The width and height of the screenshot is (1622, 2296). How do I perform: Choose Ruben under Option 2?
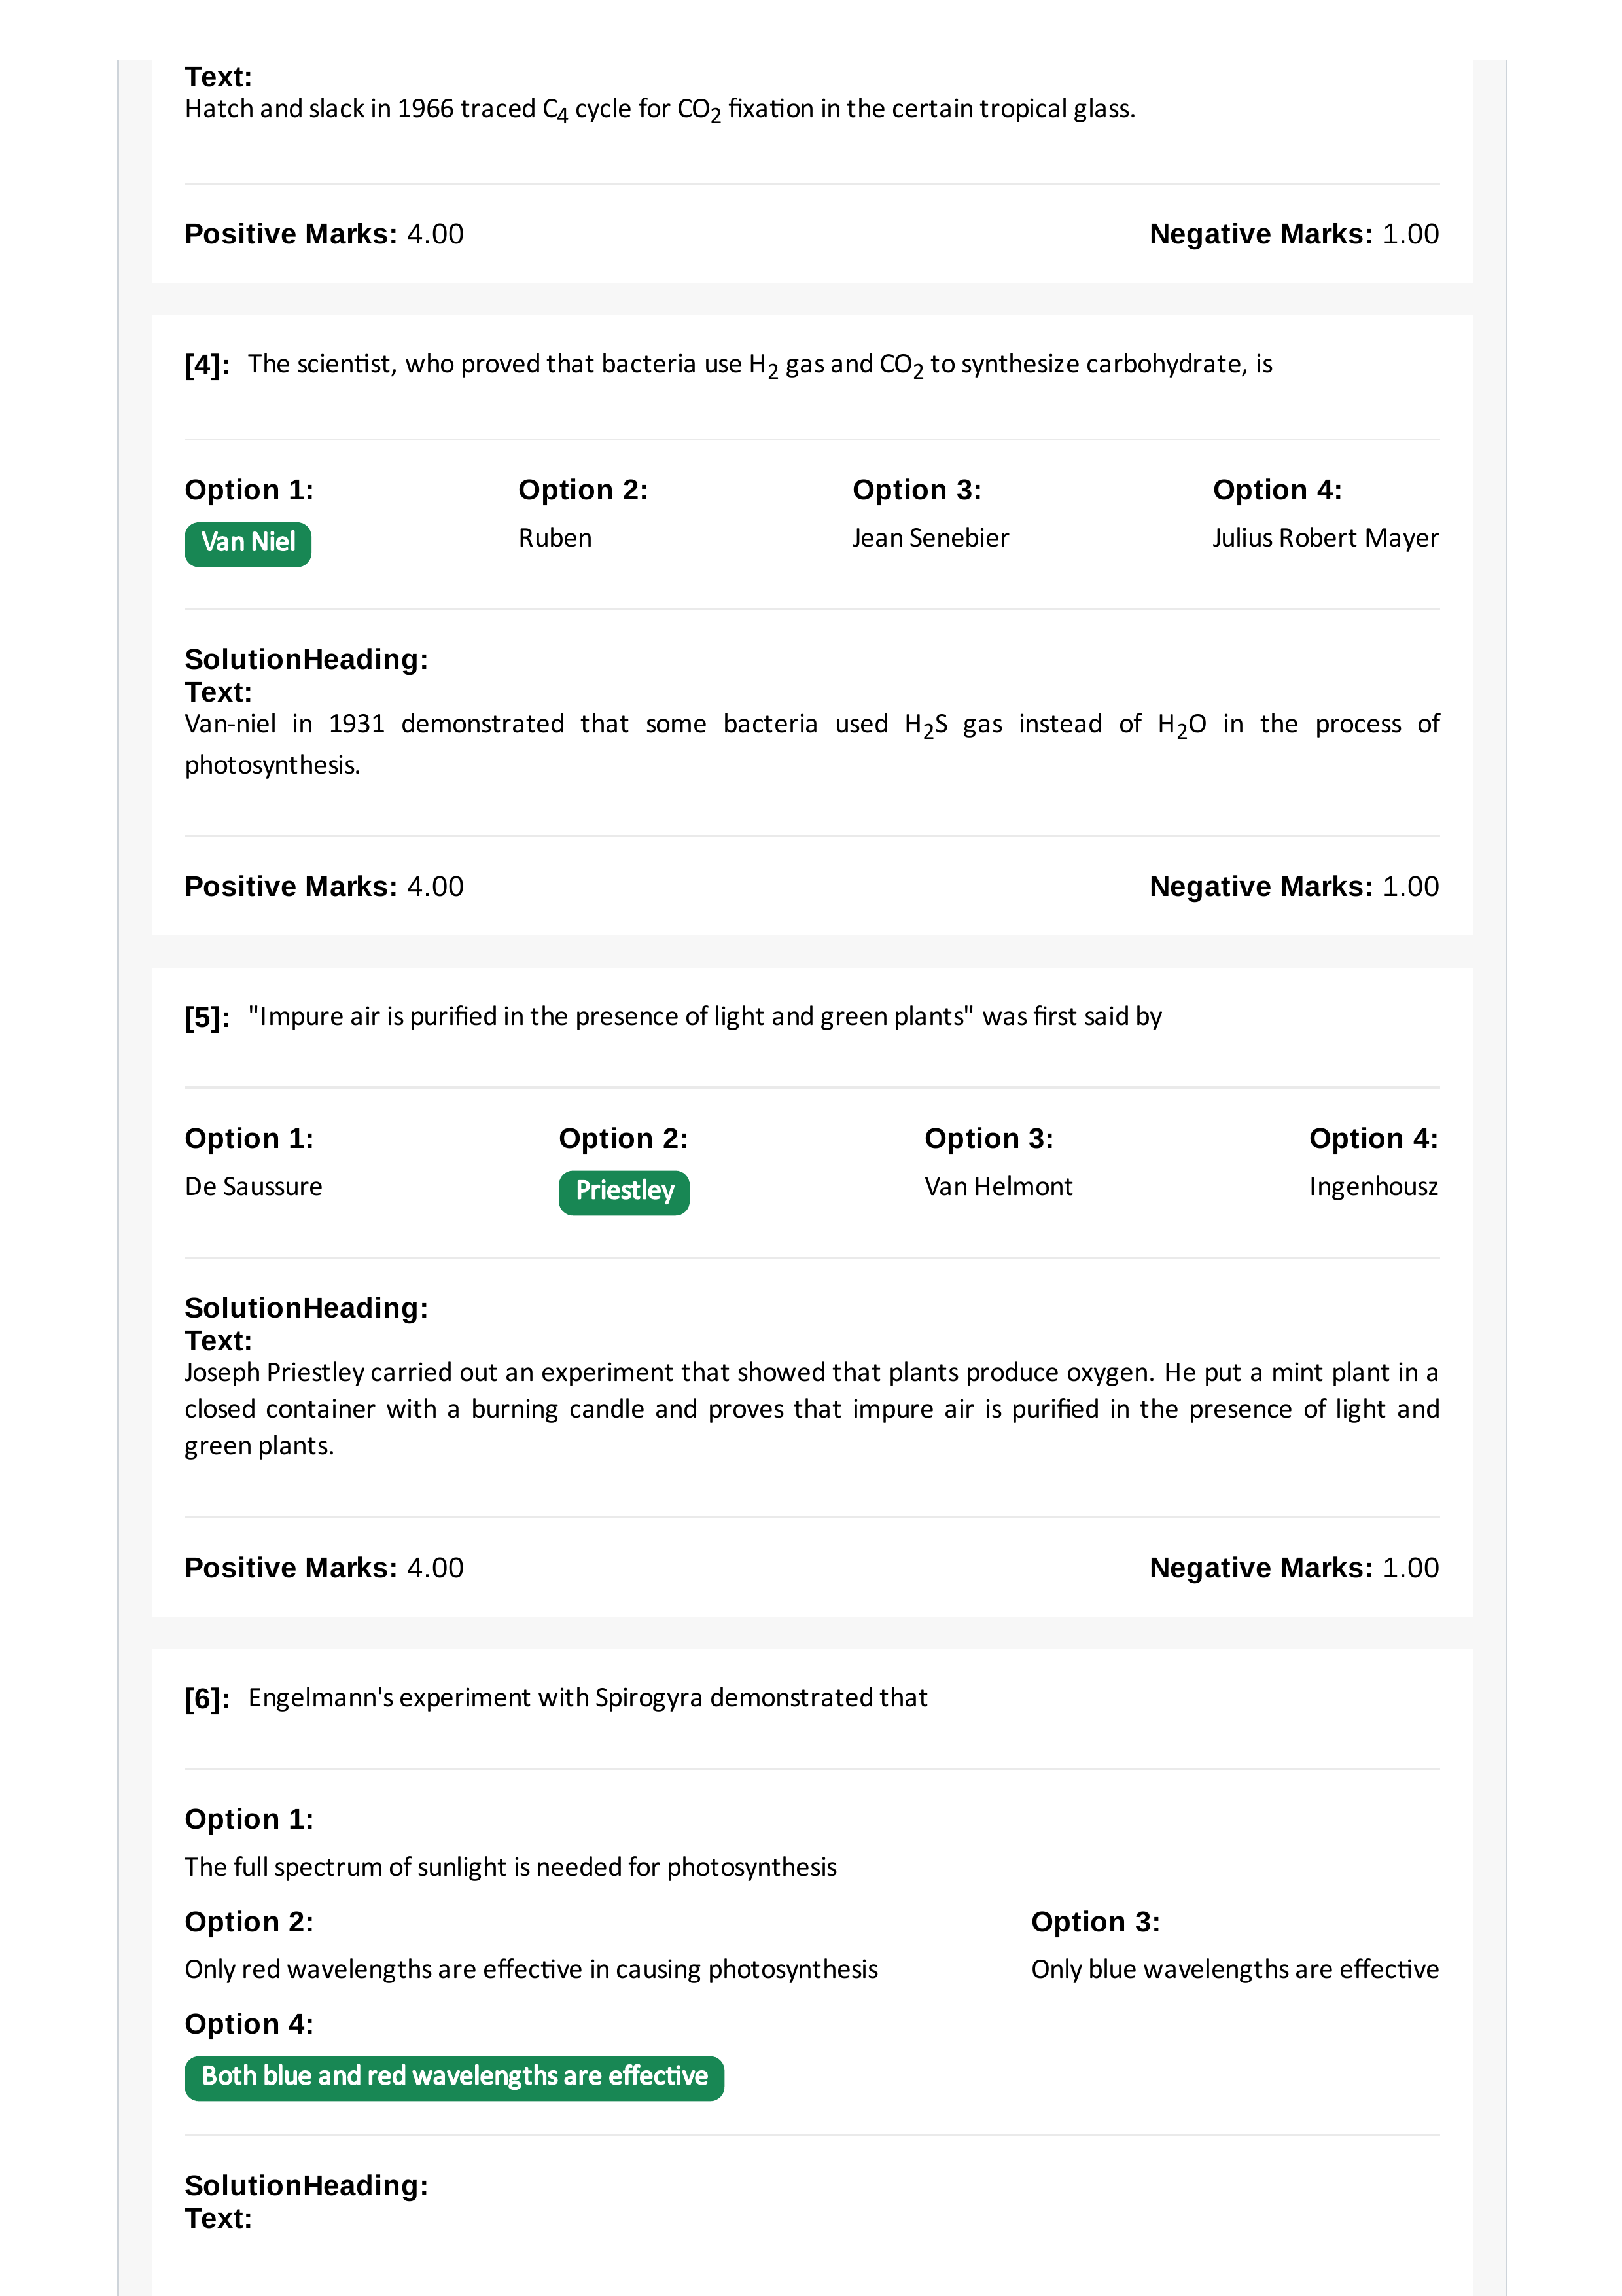click(555, 538)
